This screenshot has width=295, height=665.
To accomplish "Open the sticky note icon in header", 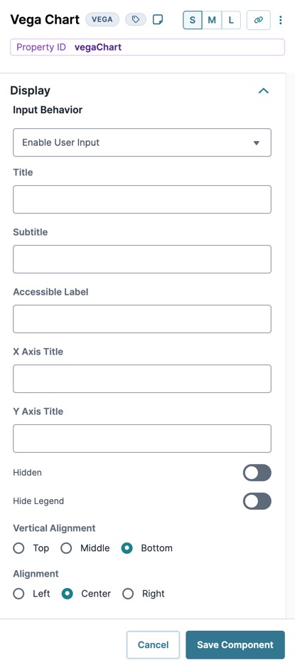I will 158,19.
